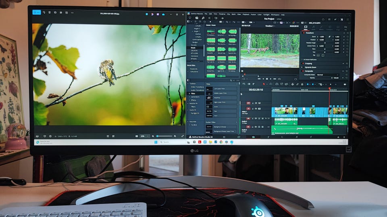Viewport: 387px width, 217px height.
Task: Open image info icon in Photos footer
Action: pyautogui.click(x=50, y=136)
